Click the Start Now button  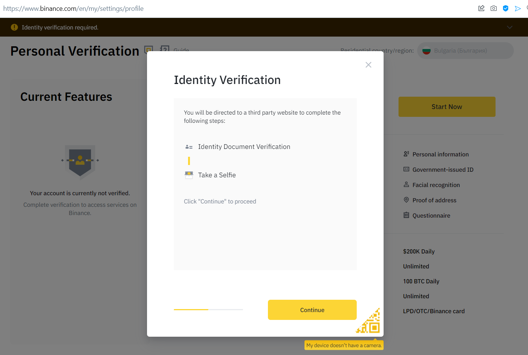tap(447, 107)
